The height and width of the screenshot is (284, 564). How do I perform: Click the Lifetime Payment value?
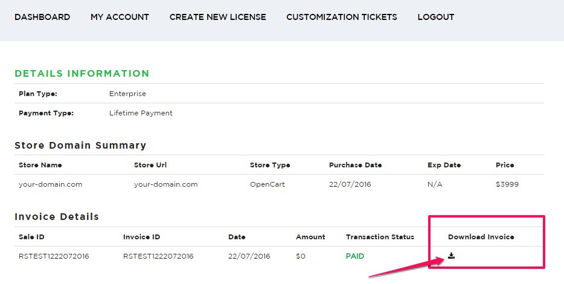141,113
